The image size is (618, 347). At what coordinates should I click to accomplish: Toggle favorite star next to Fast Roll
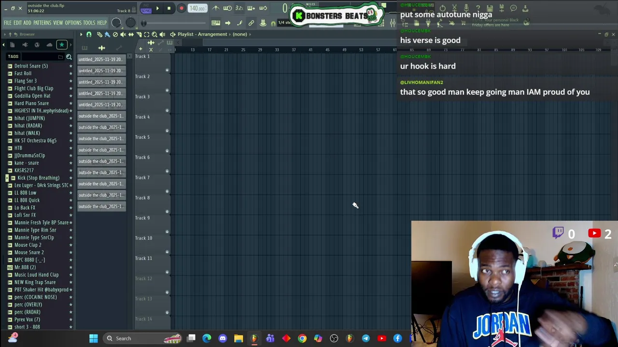point(71,74)
